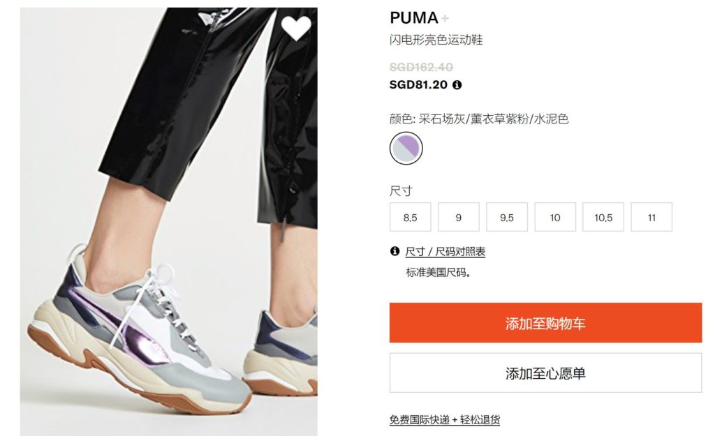715x436 pixels.
Task: Click the plus icon next to PUMA
Action: point(445,18)
